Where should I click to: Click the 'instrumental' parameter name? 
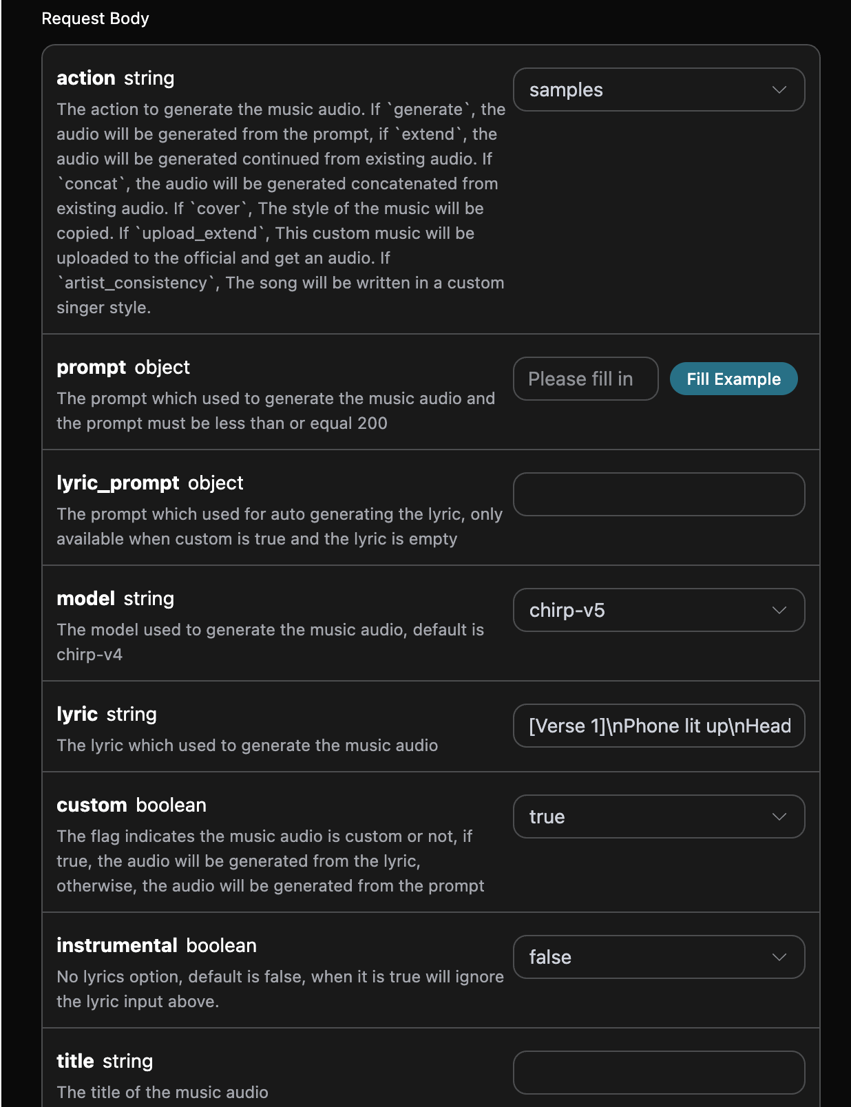(117, 946)
